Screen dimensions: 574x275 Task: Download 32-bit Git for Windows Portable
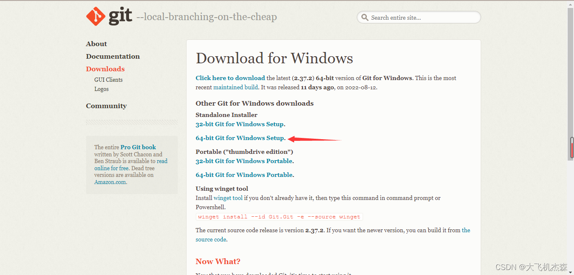[x=244, y=161]
